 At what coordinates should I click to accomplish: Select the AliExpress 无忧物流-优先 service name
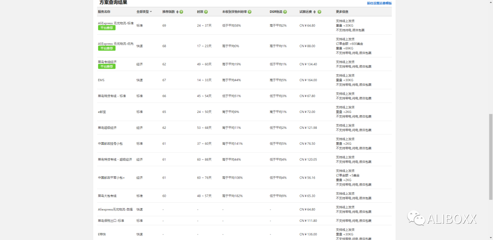115,44
